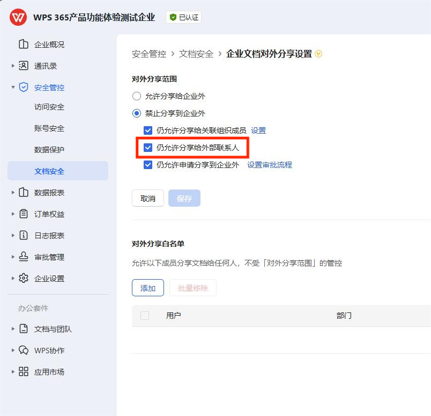Click the 订单权益 clipboard icon
Screen dimensions: 431x416
24,214
